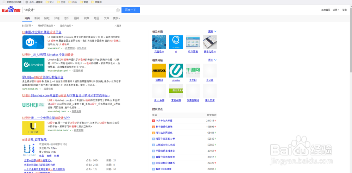Open the 懒人图库 related site link
This screenshot has height=173, width=352.
[x=210, y=100]
